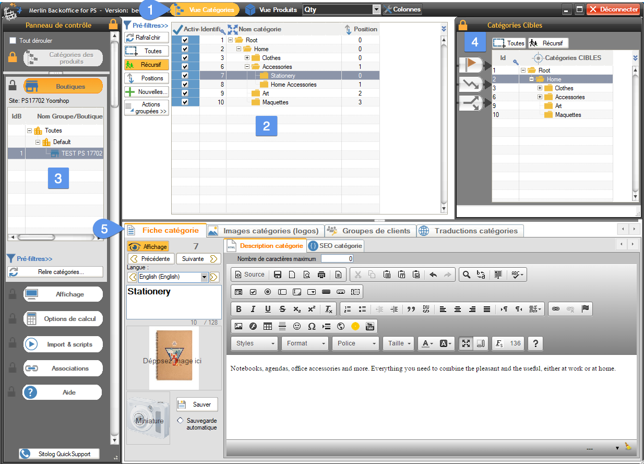Image resolution: width=644 pixels, height=464 pixels.
Task: Print the editor content
Action: click(321, 274)
